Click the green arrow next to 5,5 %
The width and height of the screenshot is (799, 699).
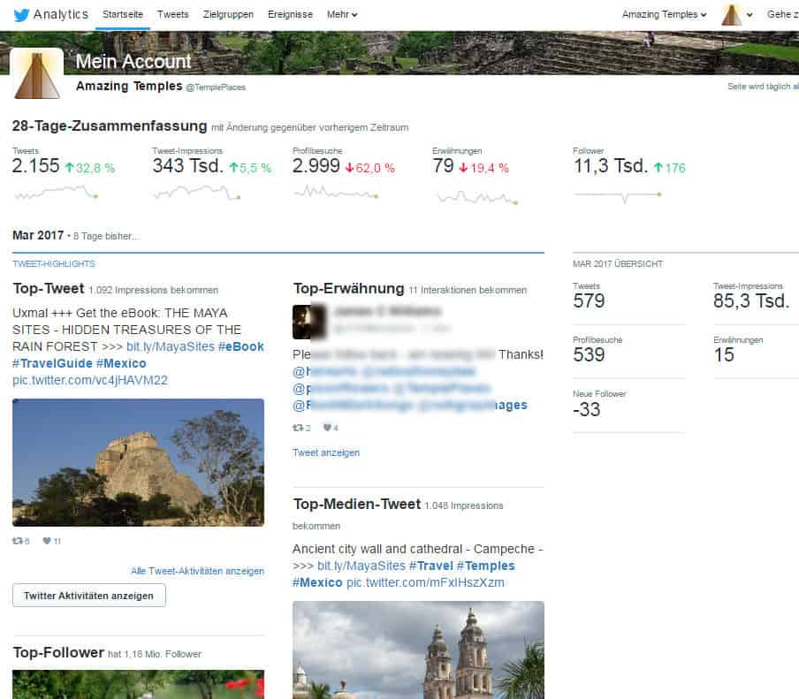234,168
